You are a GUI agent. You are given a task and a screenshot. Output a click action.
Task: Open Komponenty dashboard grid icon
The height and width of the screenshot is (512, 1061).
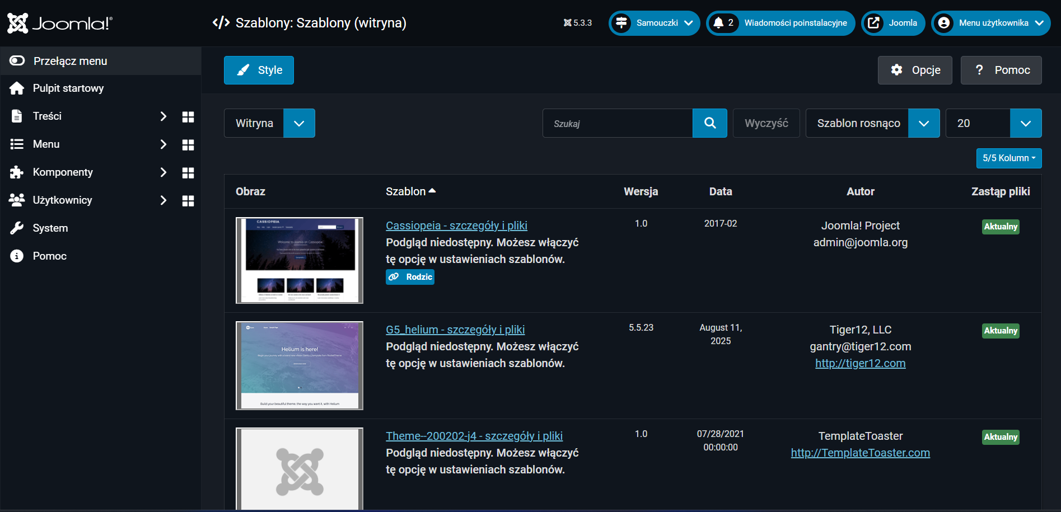coord(188,172)
